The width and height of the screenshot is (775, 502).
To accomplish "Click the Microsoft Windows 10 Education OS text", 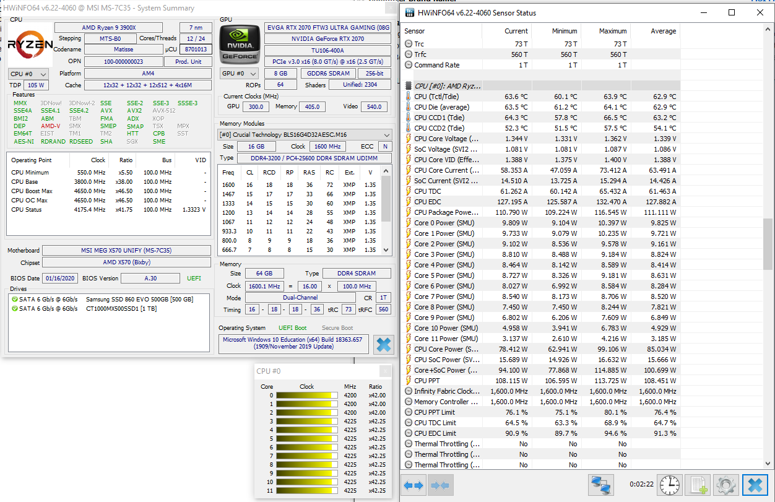I will 293,344.
